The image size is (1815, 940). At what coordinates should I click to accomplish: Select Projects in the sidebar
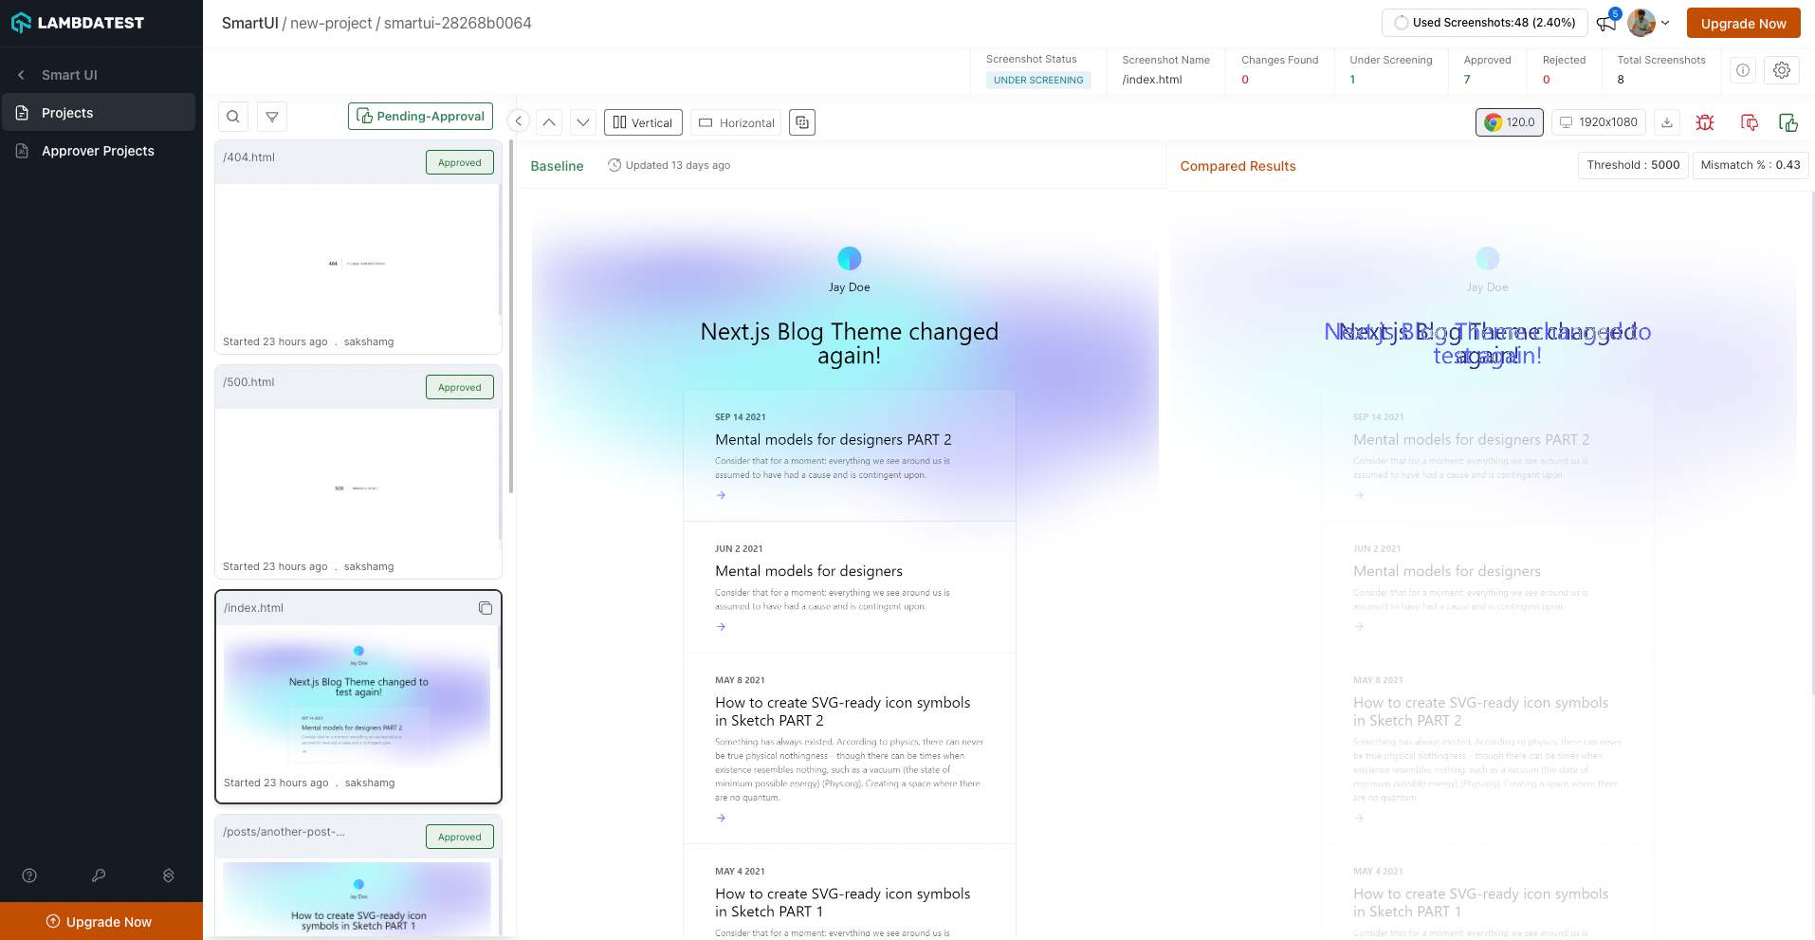point(67,113)
